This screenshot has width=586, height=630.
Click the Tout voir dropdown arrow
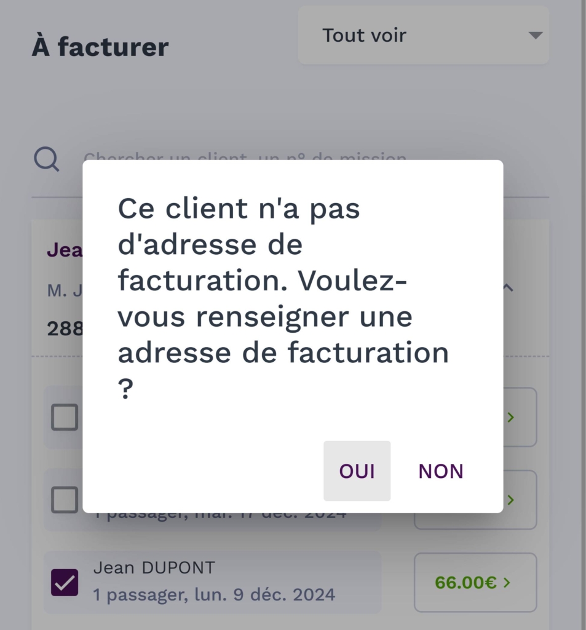(x=536, y=35)
